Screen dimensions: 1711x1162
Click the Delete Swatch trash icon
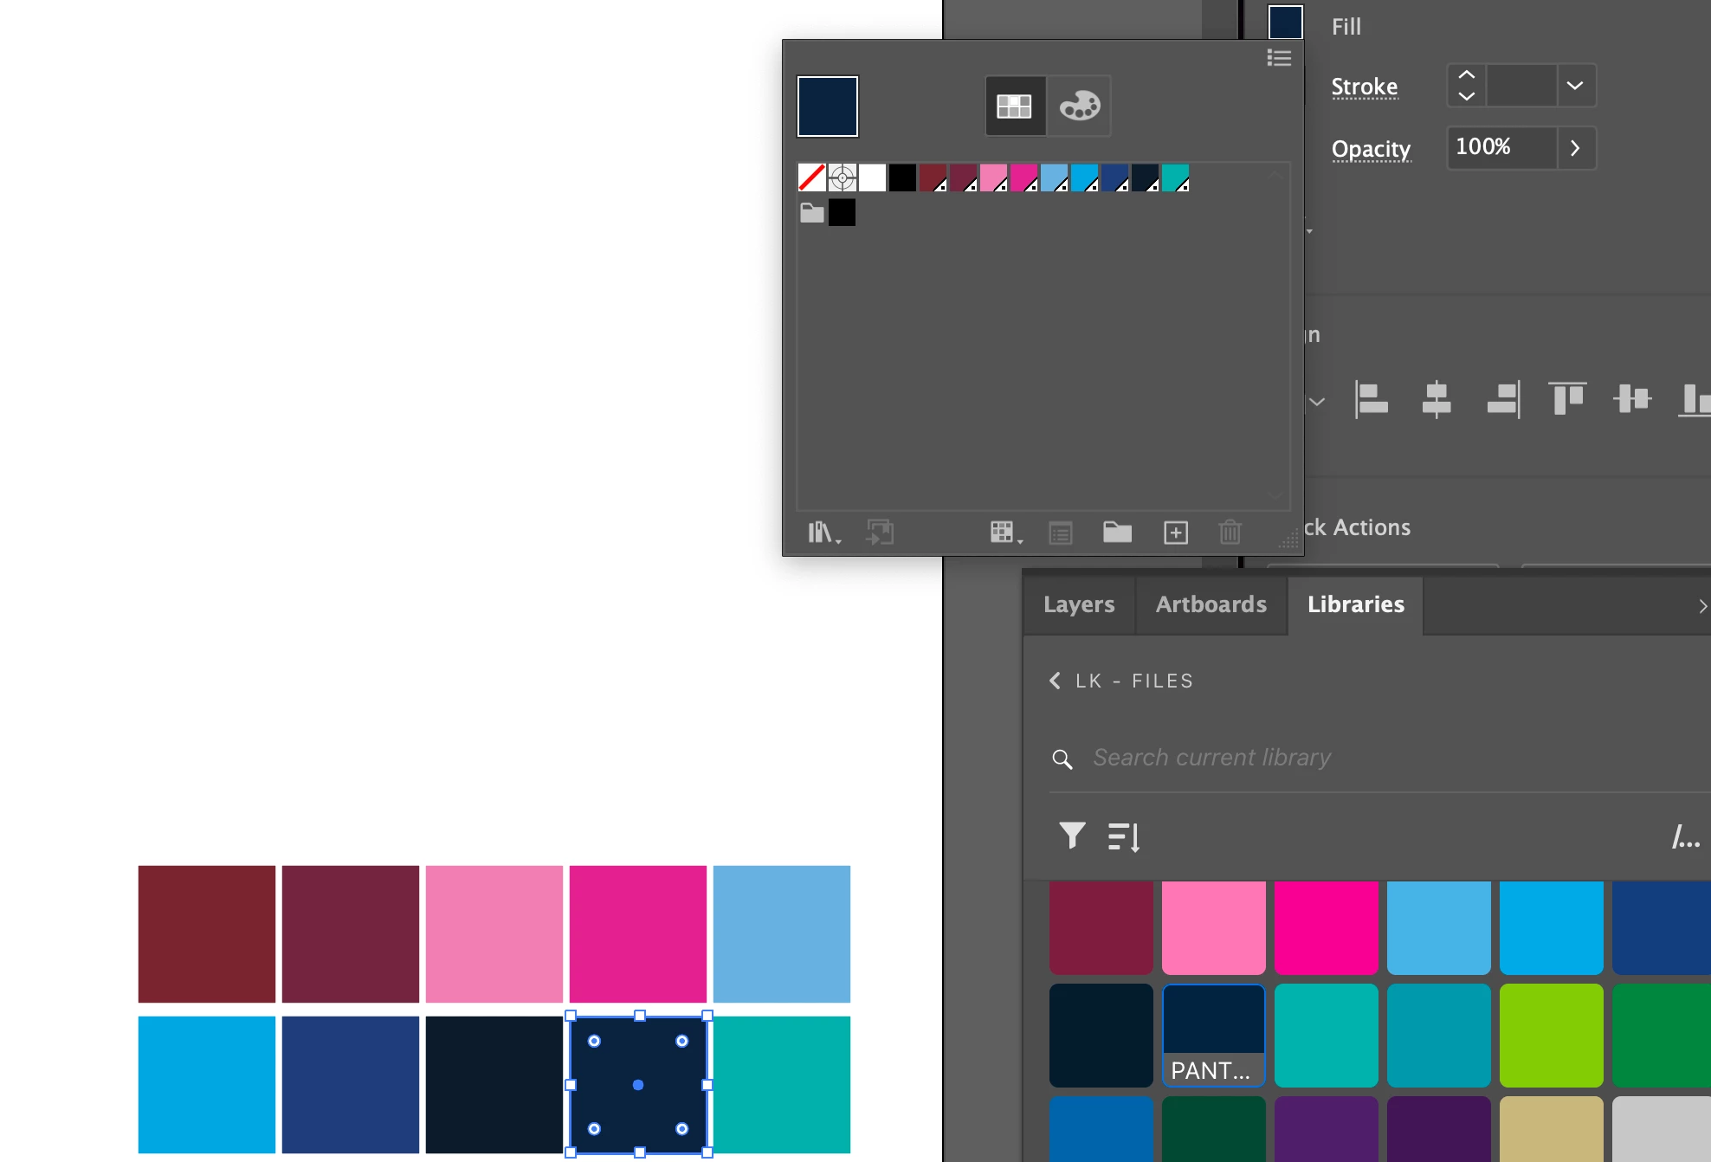[x=1230, y=532]
